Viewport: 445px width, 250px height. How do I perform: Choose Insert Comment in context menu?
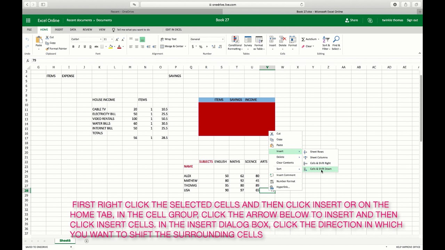coord(285,175)
